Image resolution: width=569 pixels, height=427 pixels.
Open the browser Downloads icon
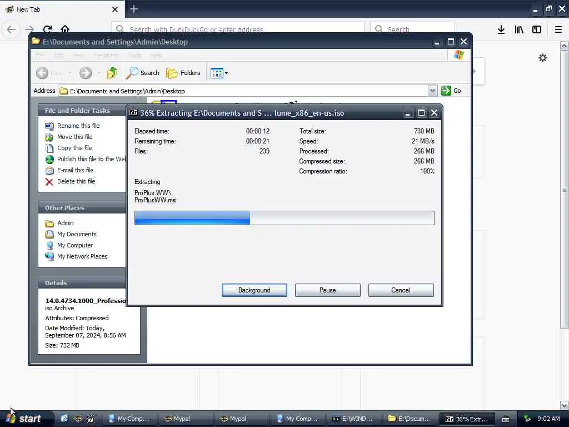coord(501,29)
